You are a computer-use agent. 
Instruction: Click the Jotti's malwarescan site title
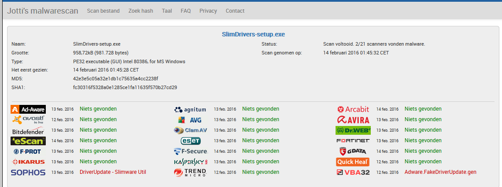(43, 11)
